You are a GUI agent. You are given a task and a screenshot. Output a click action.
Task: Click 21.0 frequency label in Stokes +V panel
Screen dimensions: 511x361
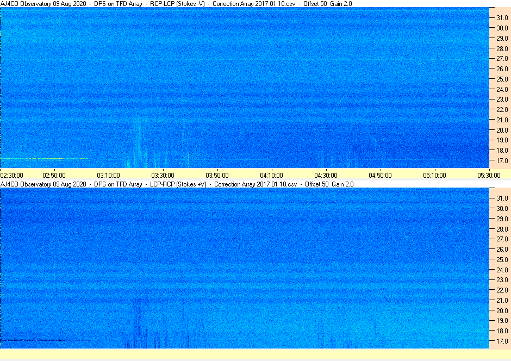[x=502, y=301]
